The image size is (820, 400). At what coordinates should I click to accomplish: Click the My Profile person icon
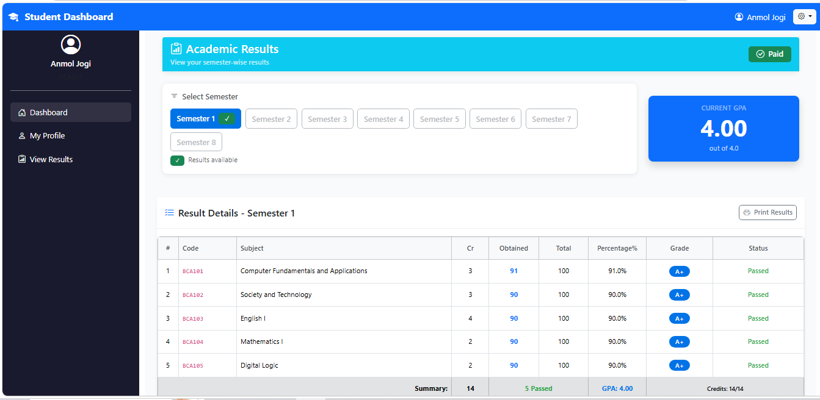pos(22,136)
